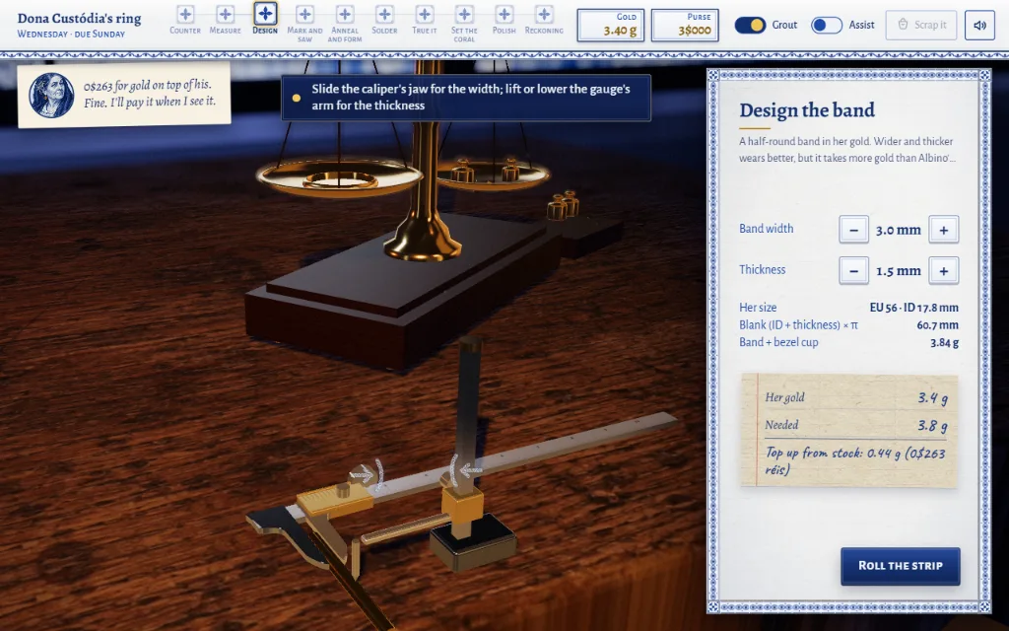Image resolution: width=1009 pixels, height=631 pixels.
Task: Click the Needed 3.8 g note line
Action: [856, 425]
